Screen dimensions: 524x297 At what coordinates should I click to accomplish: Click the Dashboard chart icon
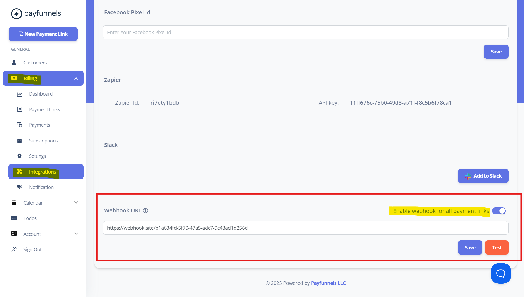[19, 94]
